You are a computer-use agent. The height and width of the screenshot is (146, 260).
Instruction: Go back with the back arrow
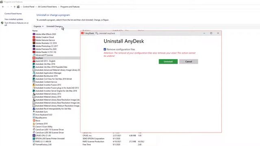click(3, 7)
